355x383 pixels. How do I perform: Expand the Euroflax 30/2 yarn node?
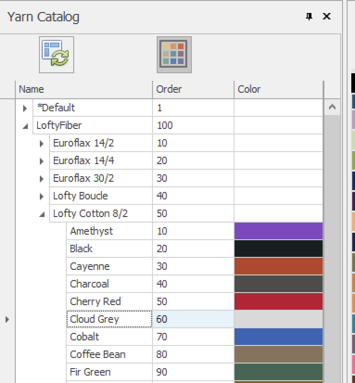click(42, 179)
